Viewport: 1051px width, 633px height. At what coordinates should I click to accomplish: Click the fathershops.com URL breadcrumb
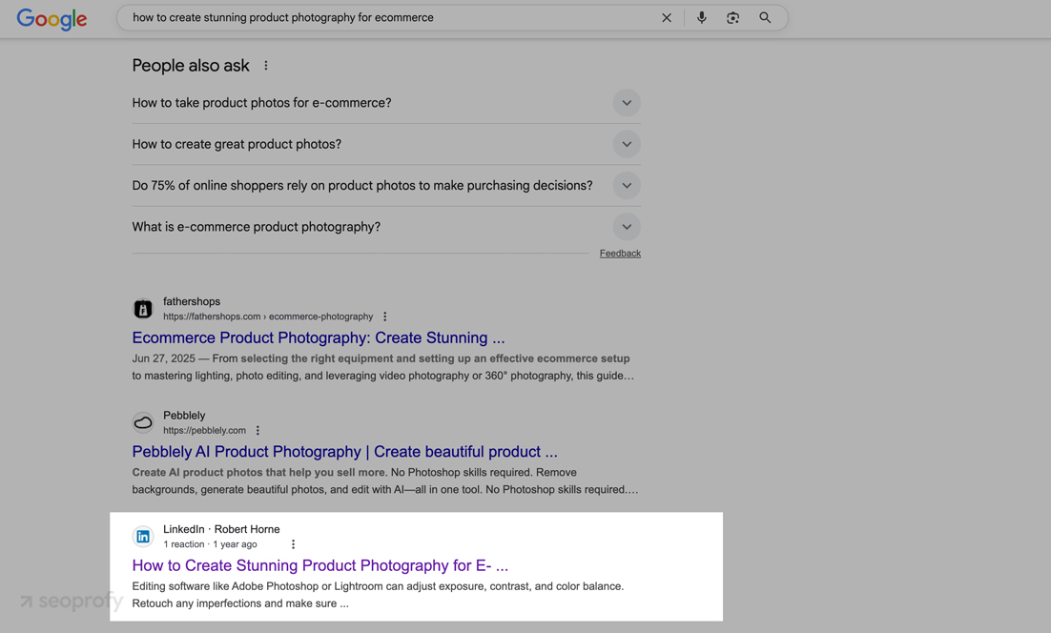(x=268, y=316)
